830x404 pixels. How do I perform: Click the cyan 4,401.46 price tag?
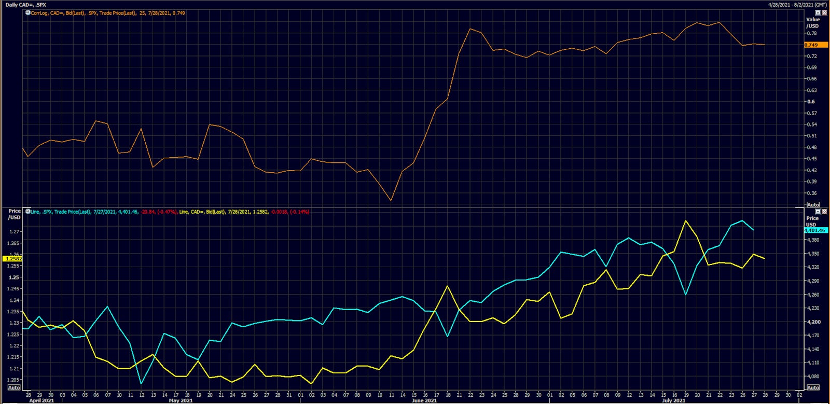pos(815,230)
